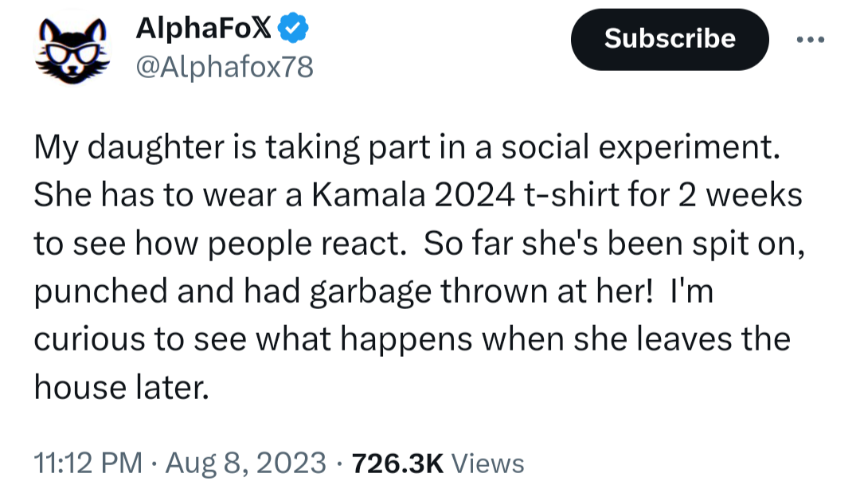Click the word punched in the tweet
This screenshot has width=860, height=493.
coord(100,292)
